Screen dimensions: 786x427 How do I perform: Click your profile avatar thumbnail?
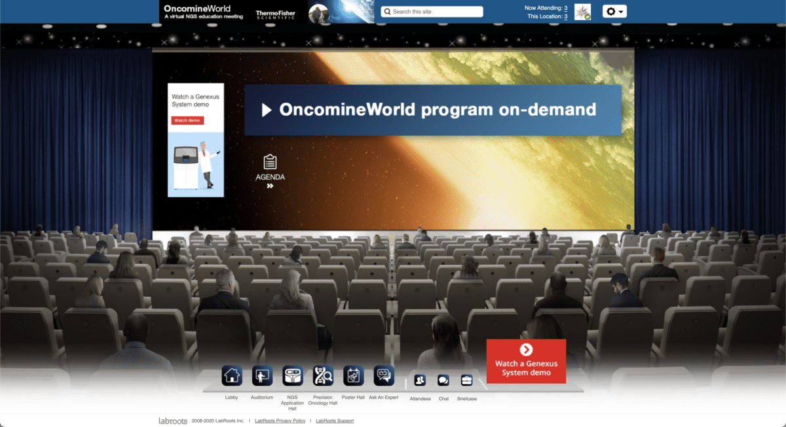[x=582, y=11]
